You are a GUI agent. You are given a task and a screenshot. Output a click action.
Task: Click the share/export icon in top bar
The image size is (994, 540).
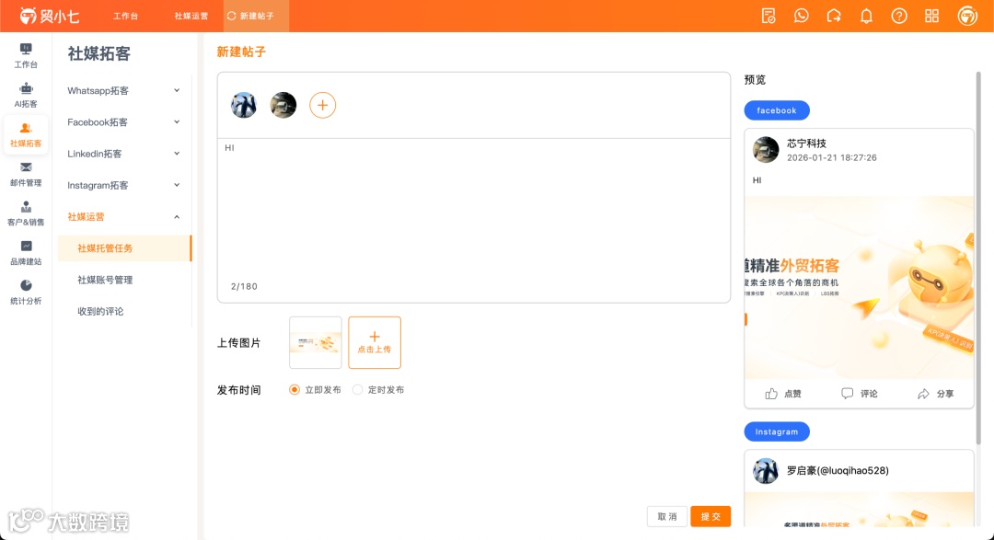point(834,16)
